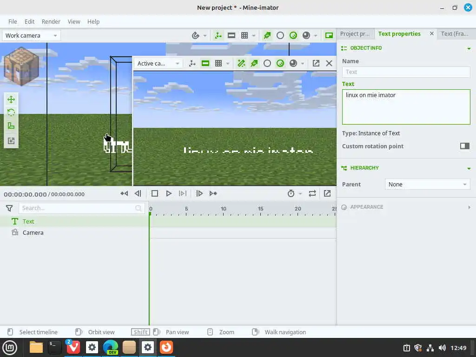Click the snap magnet icon in main toolbar
476x357 pixels.
click(x=196, y=35)
